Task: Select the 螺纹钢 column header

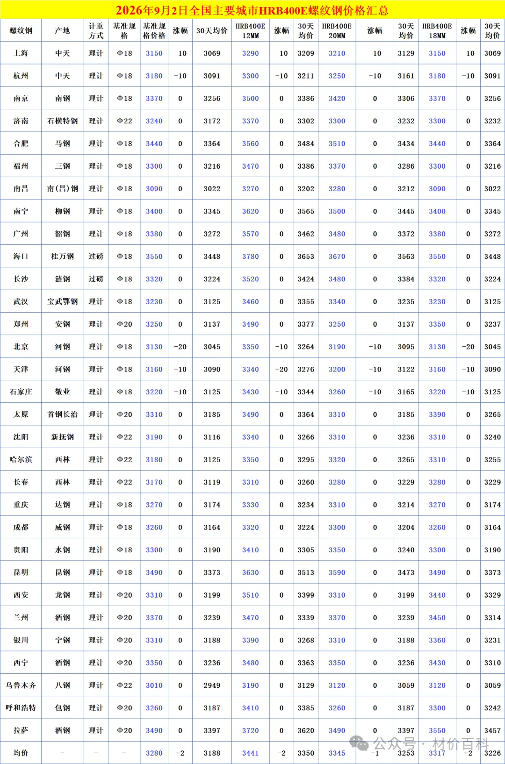Action: pyautogui.click(x=21, y=31)
